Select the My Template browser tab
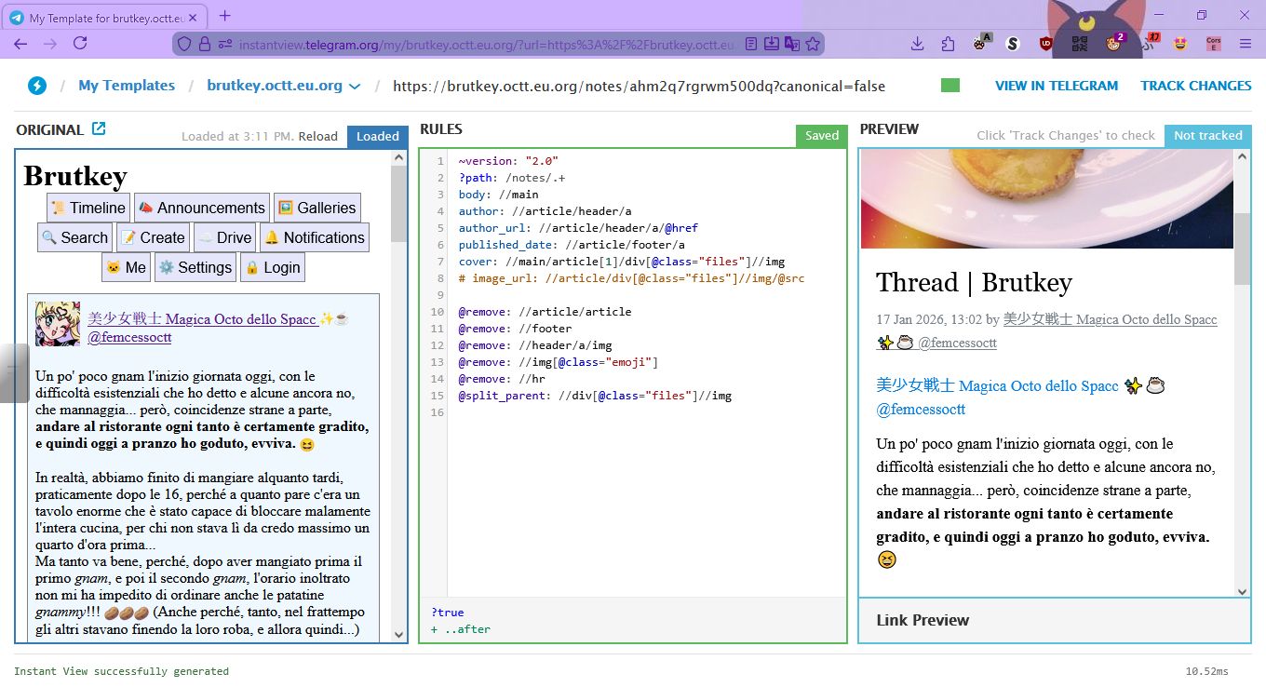 pos(107,16)
